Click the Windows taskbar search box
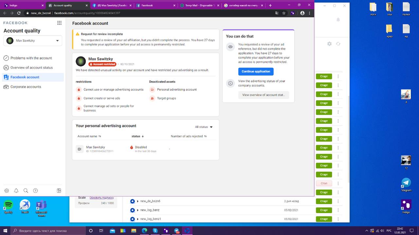Screen dimensions: 419x235 point(48,231)
